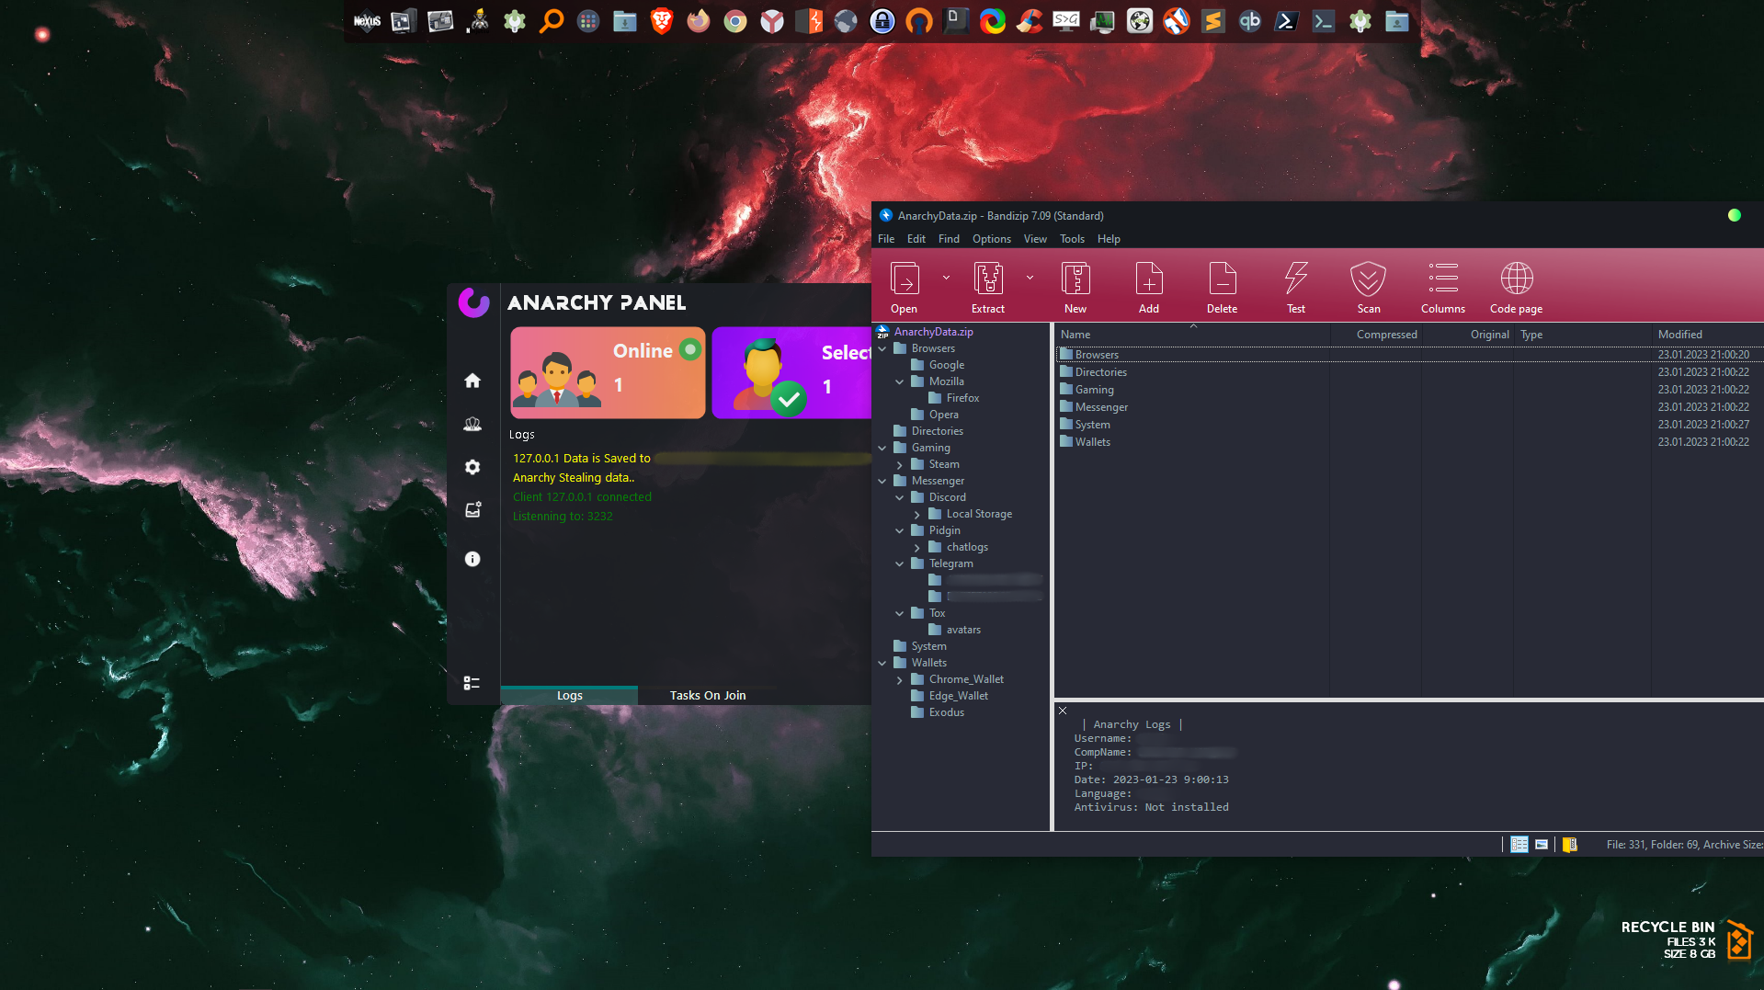Open Brave browser from the top dock
The width and height of the screenshot is (1764, 990).
point(661,20)
